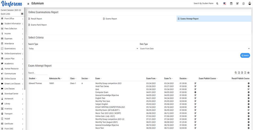This screenshot has height=130, width=253.
Task: Open the calendar icon in header
Action: coord(231,4)
